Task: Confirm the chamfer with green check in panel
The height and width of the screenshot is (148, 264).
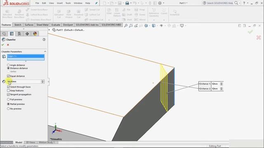Action: (x=3, y=45)
